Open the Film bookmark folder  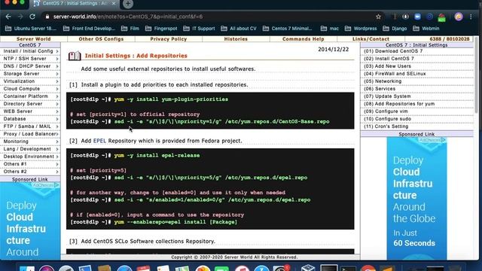click(130, 29)
